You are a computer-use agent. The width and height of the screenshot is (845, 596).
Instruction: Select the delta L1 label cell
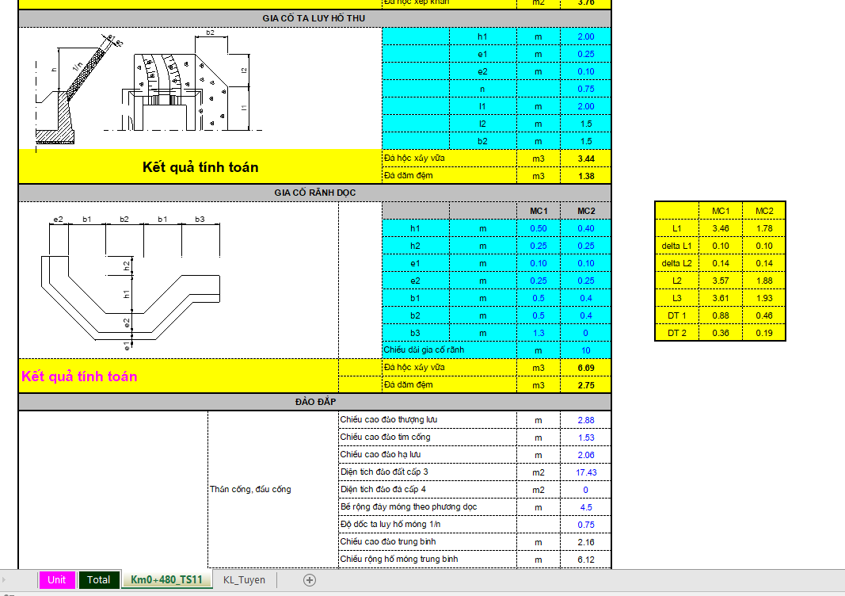676,246
